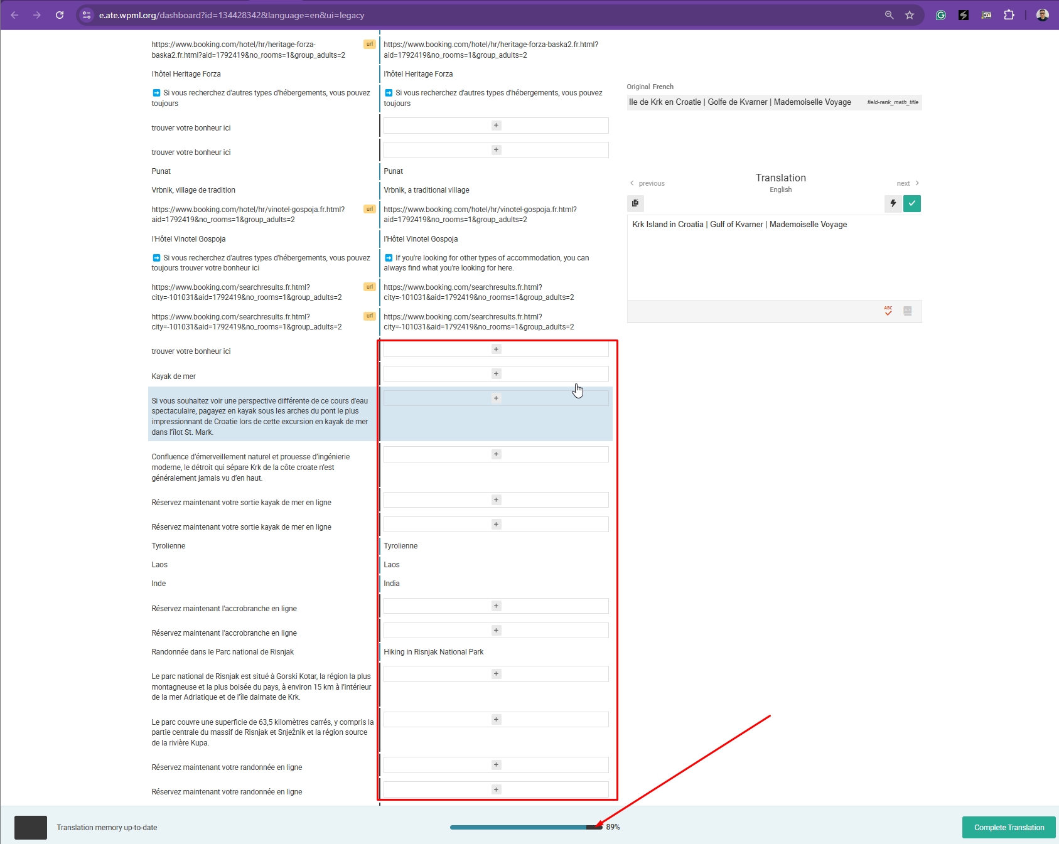The width and height of the screenshot is (1059, 844).
Task: Click the Complete Translation button
Action: click(x=1009, y=828)
